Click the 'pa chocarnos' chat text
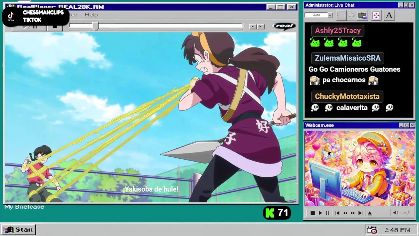 pos(344,80)
